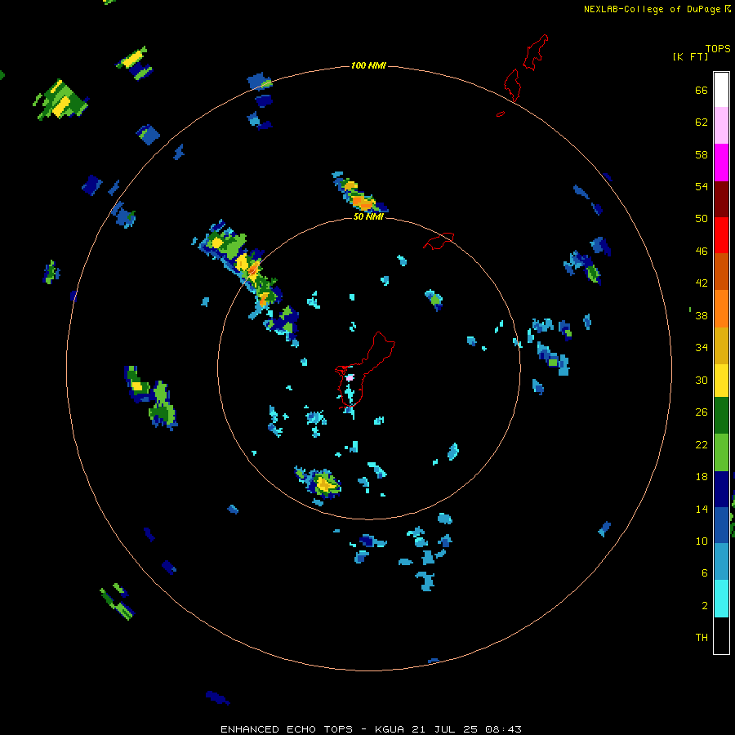Select the [K FT] units label
The image size is (735, 735).
point(690,56)
